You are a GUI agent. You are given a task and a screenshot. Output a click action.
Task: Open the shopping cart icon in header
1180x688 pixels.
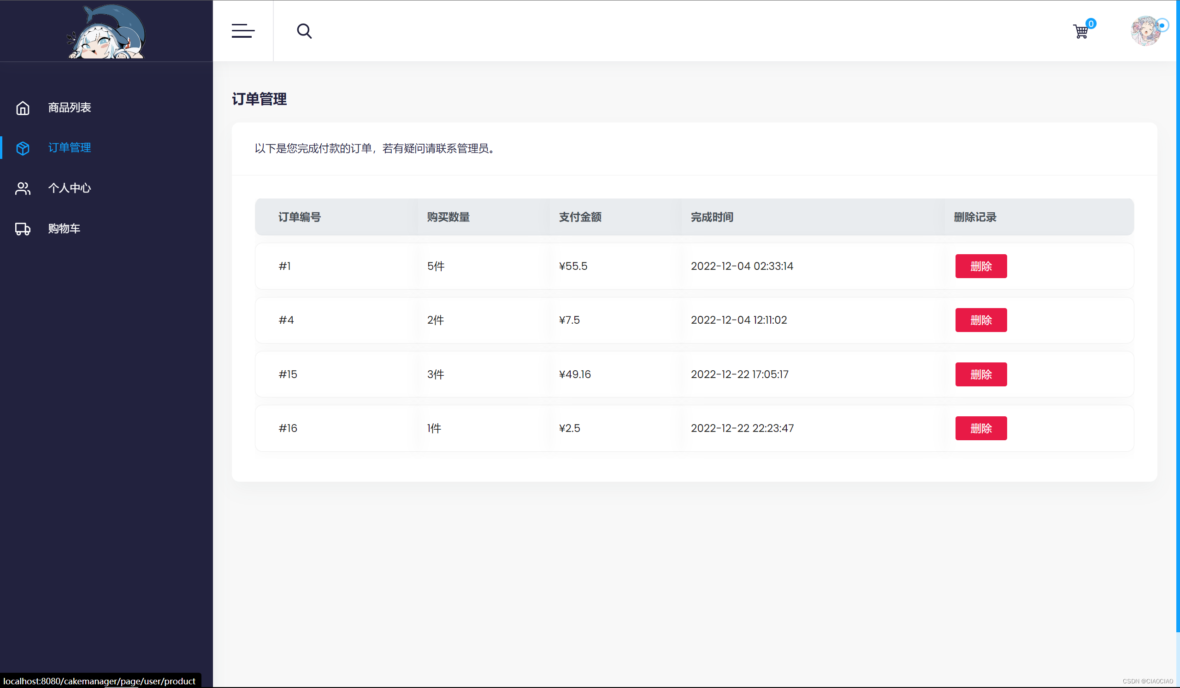1080,32
